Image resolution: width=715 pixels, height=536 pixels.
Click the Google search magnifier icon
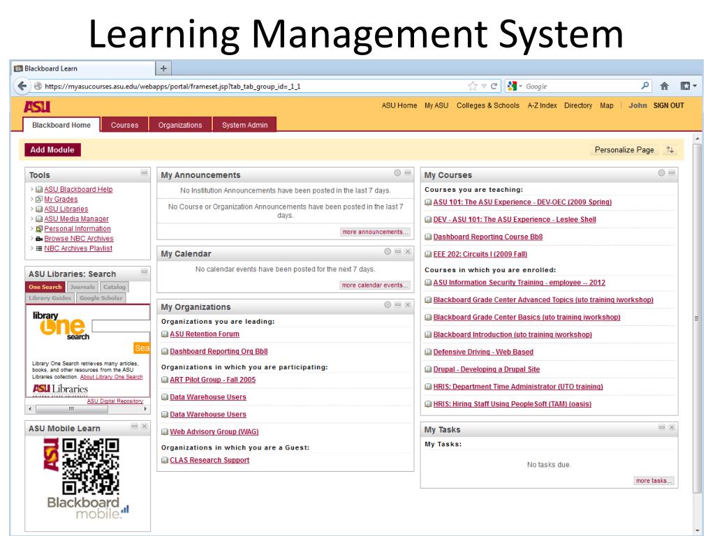[645, 86]
